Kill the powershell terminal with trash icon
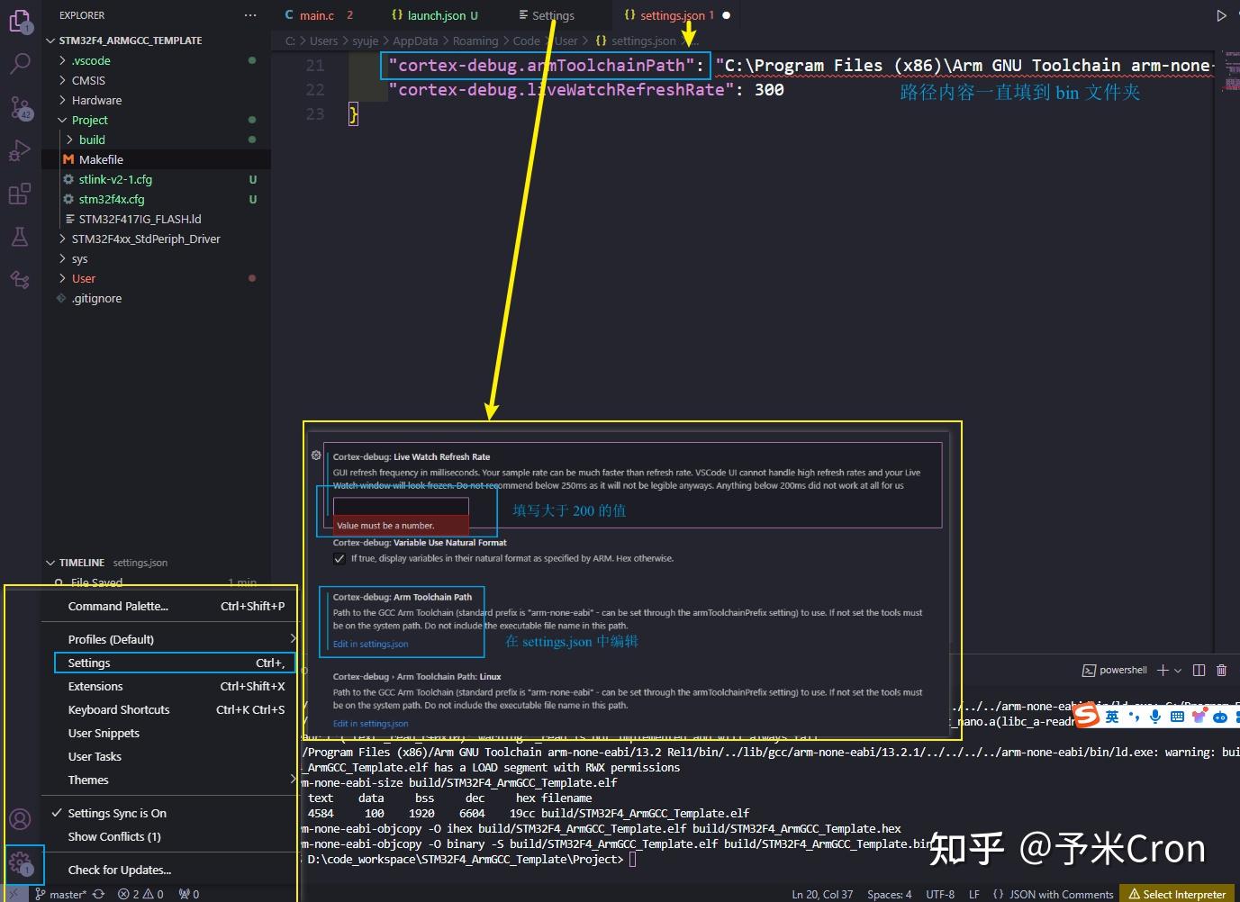 pos(1221,670)
